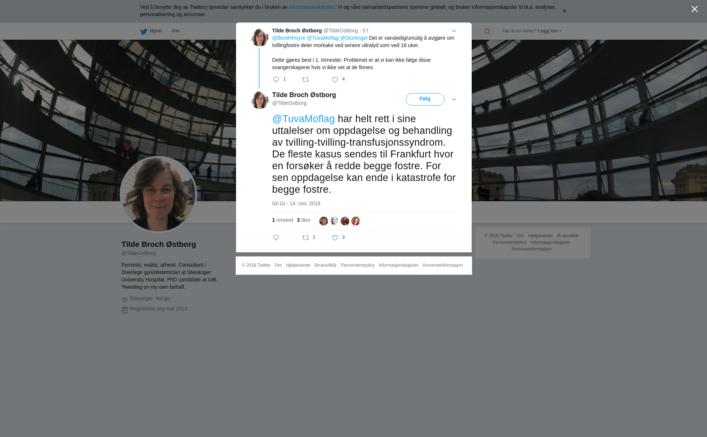This screenshot has width=707, height=437.
Task: Open Personvernpolicy in the modal footer
Action: coord(358,265)
